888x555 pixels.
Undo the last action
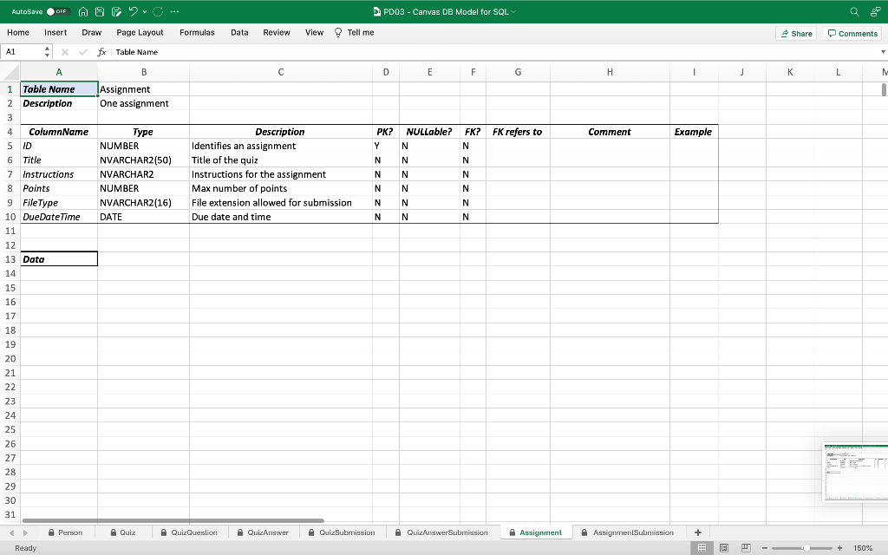tap(134, 12)
